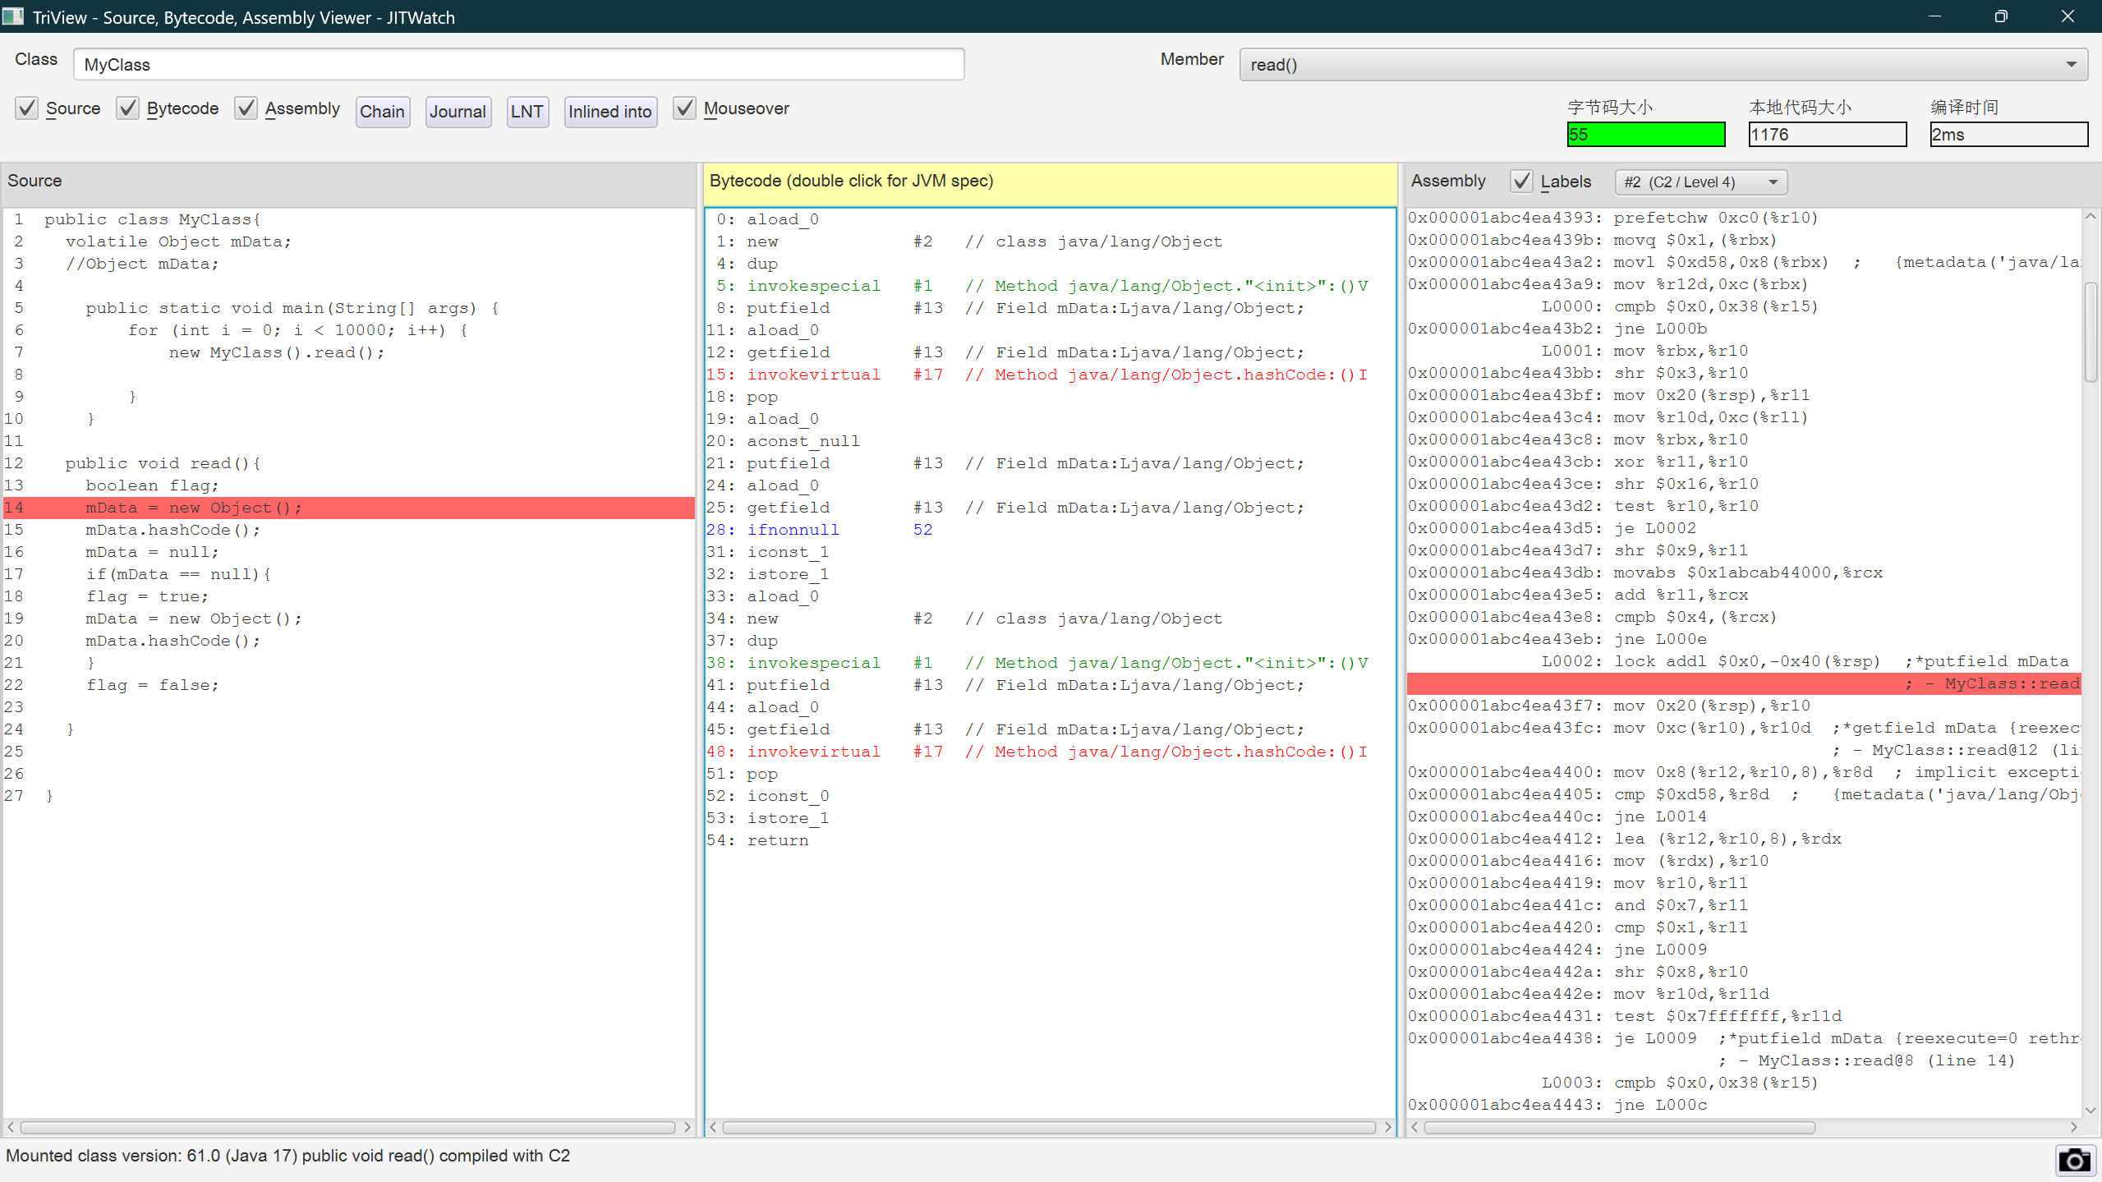
Task: Select bytecode line '5: invokespecial #1'
Action: click(x=1050, y=286)
